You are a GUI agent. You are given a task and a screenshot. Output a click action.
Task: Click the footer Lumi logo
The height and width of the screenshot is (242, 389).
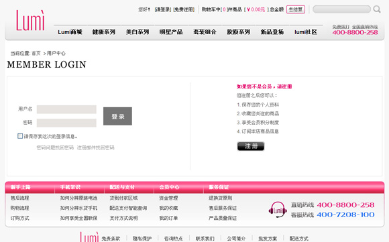point(89,237)
